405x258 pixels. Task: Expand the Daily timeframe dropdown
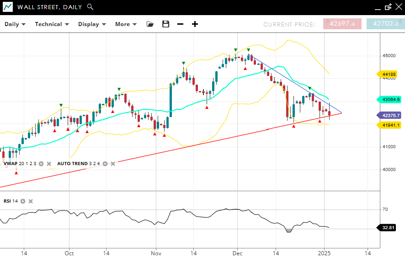pos(15,24)
